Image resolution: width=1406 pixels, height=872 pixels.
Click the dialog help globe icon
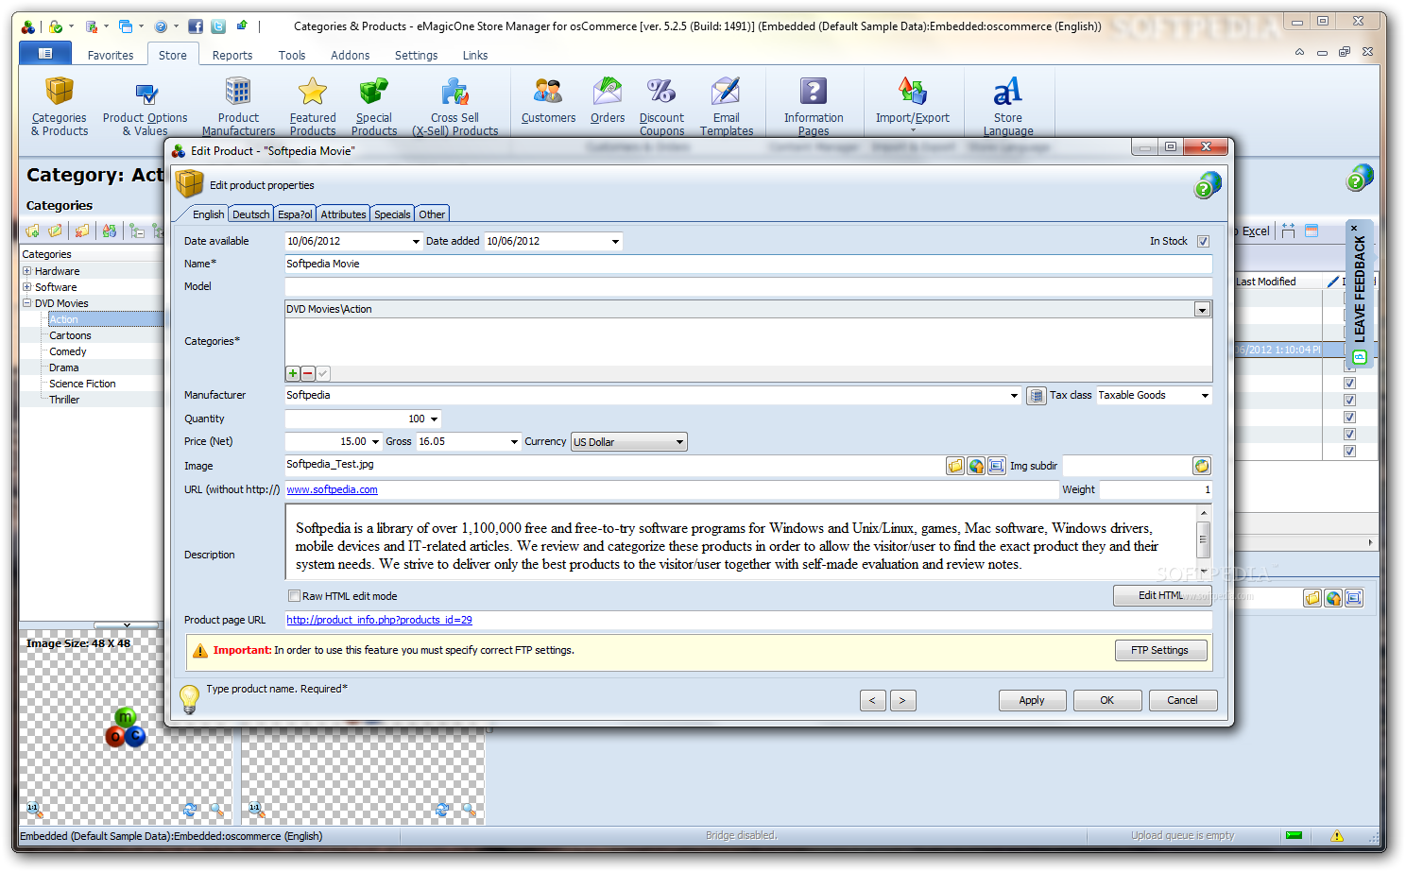(1207, 185)
